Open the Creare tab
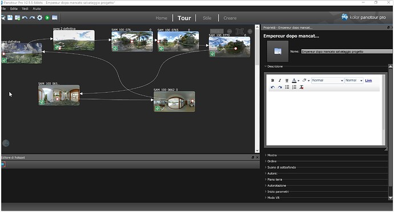This screenshot has width=394, height=212. [230, 18]
